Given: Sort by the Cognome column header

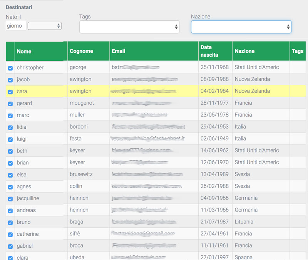Looking at the screenshot, I should (x=89, y=51).
